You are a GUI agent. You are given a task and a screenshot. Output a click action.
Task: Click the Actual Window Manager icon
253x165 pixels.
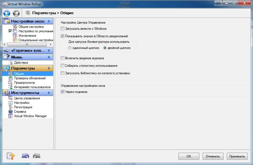click(x=11, y=116)
